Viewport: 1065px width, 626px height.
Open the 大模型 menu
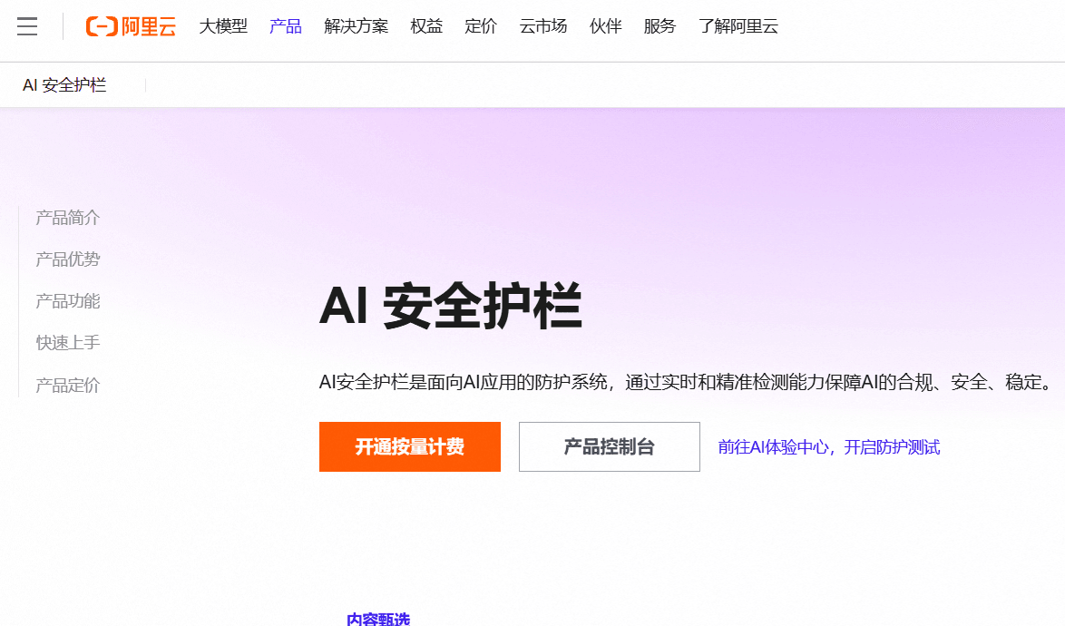(x=223, y=26)
